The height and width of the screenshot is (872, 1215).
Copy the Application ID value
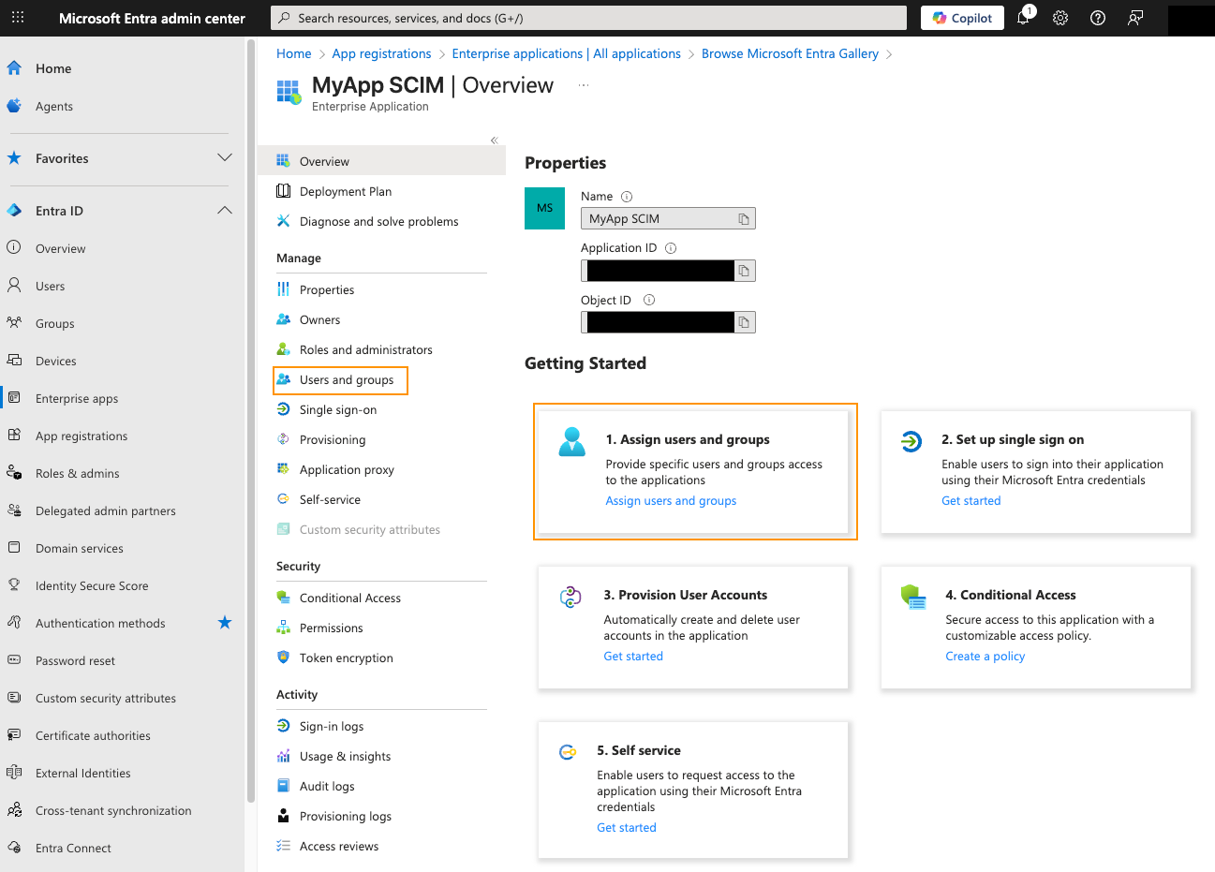744,271
